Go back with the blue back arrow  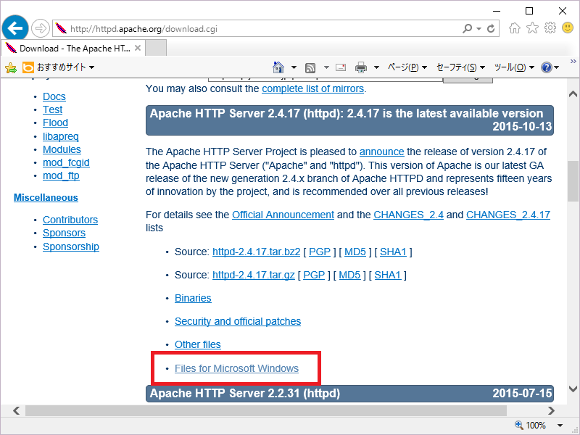tap(14, 28)
